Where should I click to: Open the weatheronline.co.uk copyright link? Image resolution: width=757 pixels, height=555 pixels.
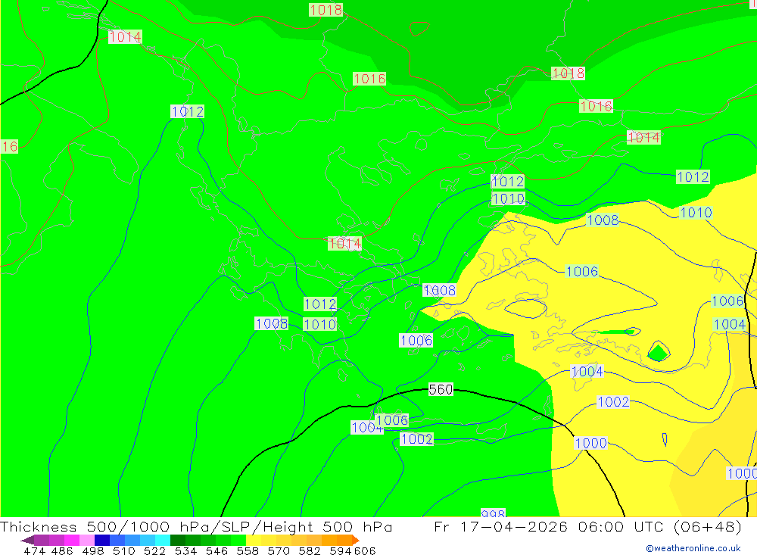coord(693,548)
